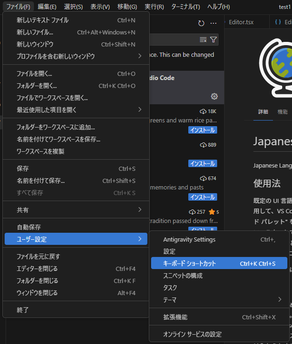Image resolution: width=292 pixels, height=344 pixels.
Task: Install the extension with 18K downloads
Action: [x=203, y=130]
